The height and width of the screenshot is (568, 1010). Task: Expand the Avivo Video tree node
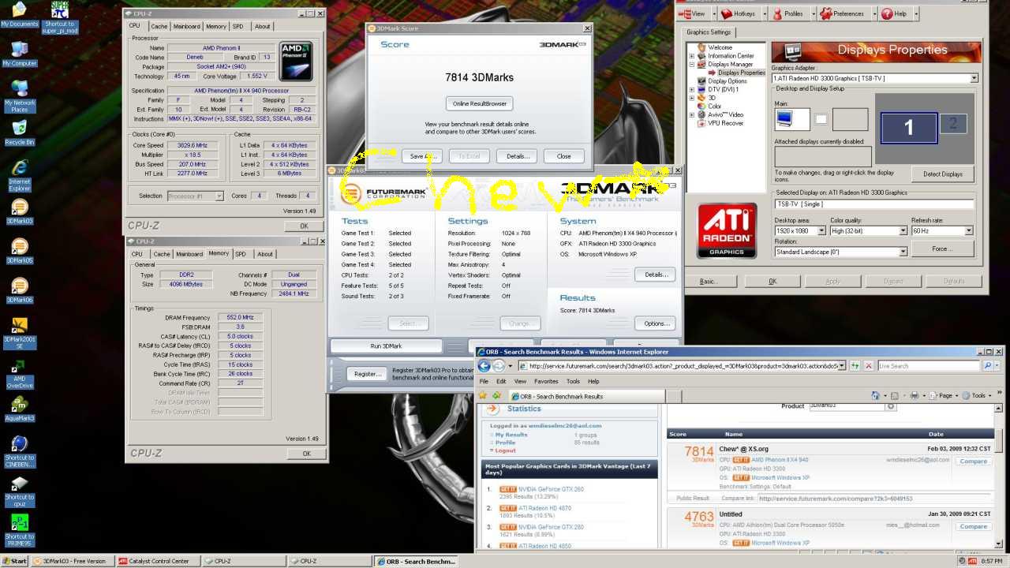(x=692, y=115)
